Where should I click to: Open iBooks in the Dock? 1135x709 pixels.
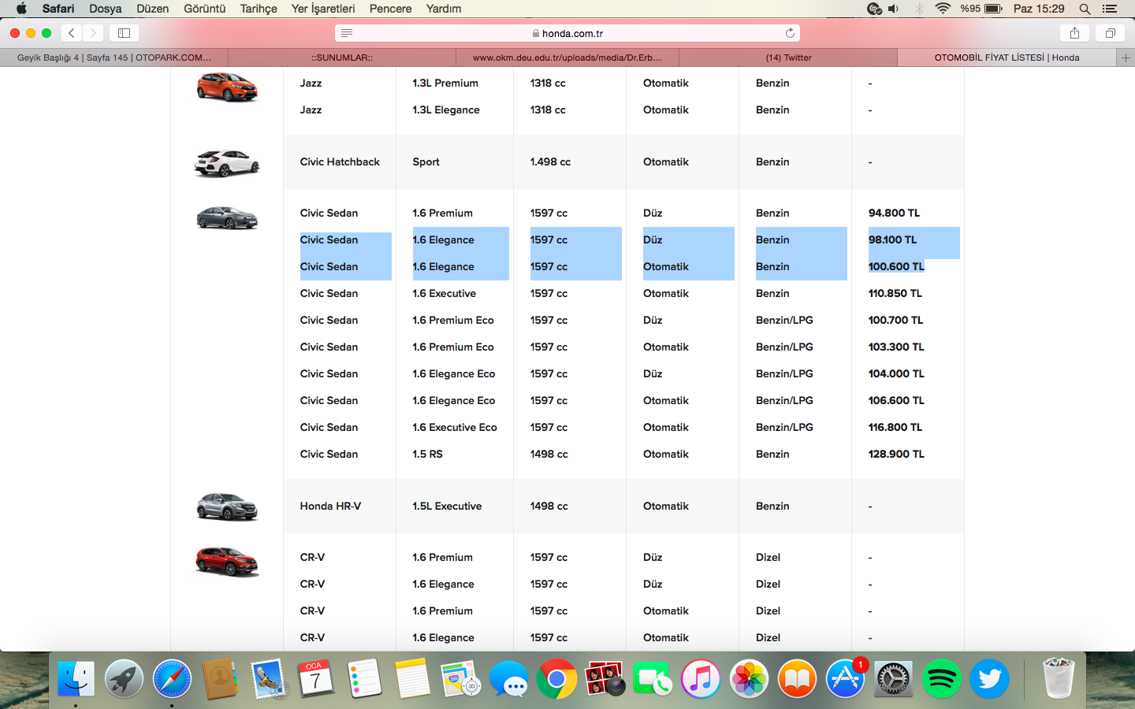pos(797,678)
